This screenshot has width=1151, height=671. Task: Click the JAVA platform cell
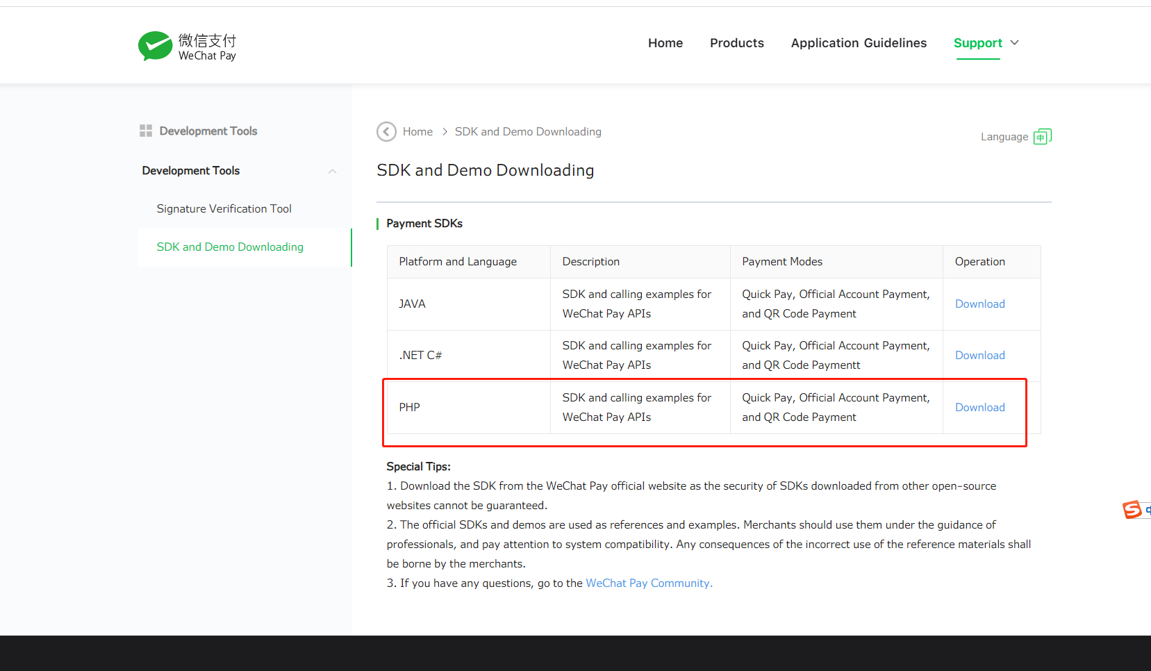tap(469, 304)
